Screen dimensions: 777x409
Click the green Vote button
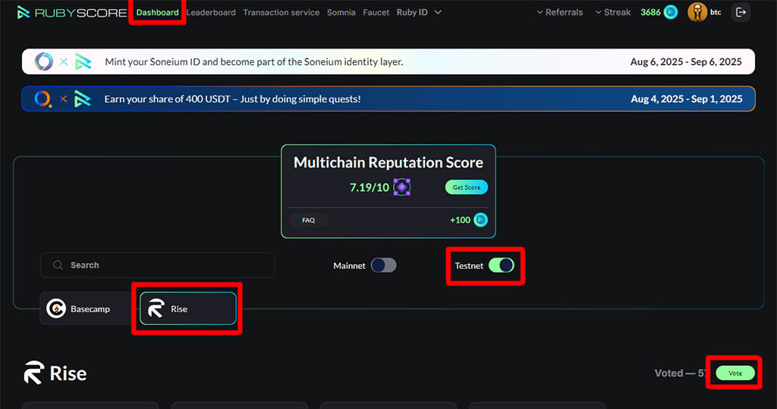[x=735, y=373]
